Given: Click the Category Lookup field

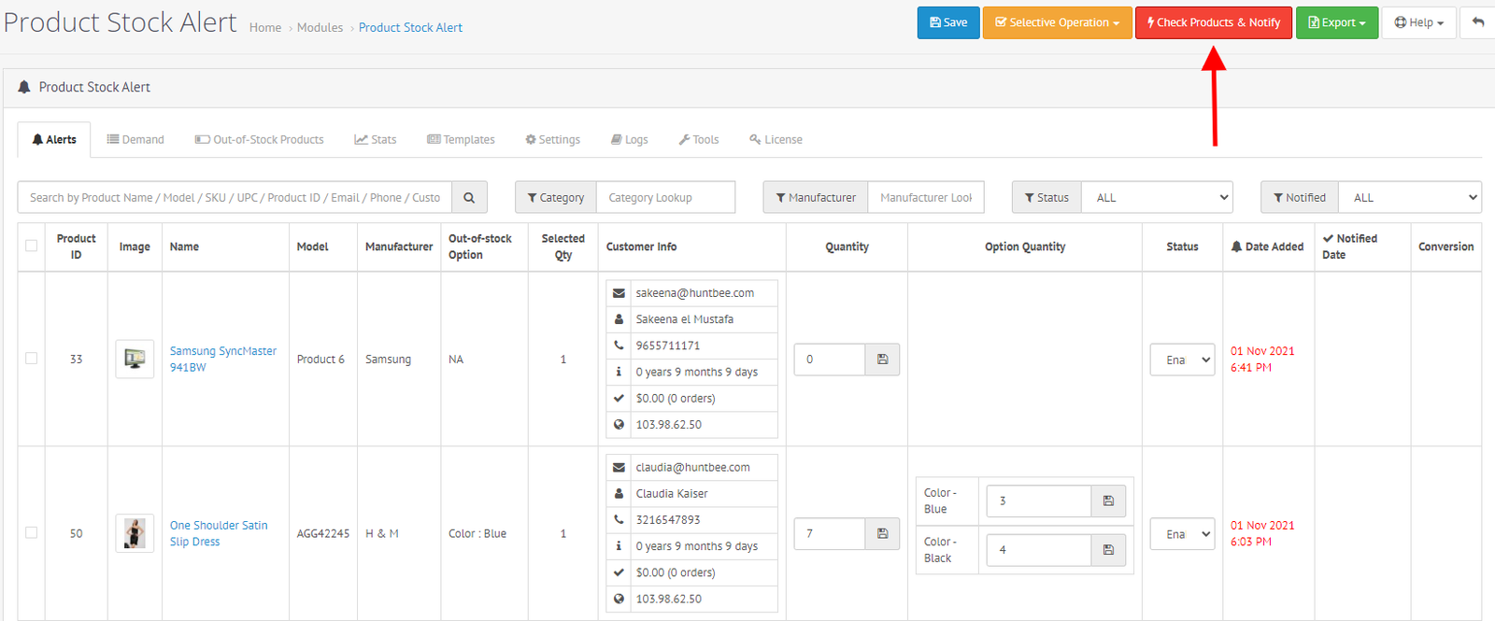Looking at the screenshot, I should (666, 197).
